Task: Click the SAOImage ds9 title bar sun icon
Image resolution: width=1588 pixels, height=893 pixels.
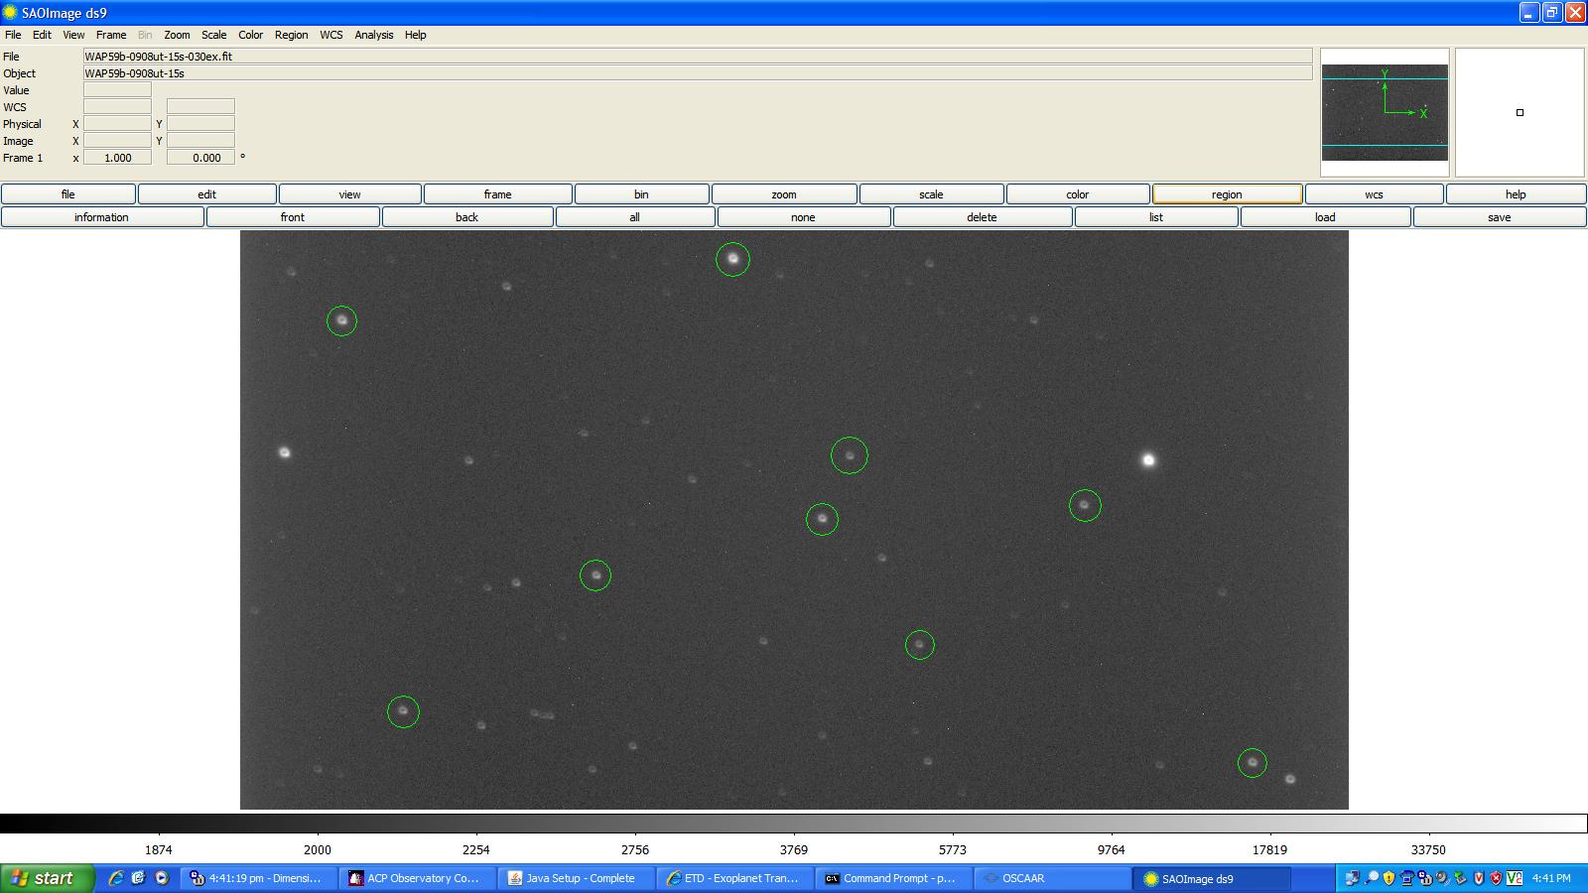Action: click(x=11, y=13)
